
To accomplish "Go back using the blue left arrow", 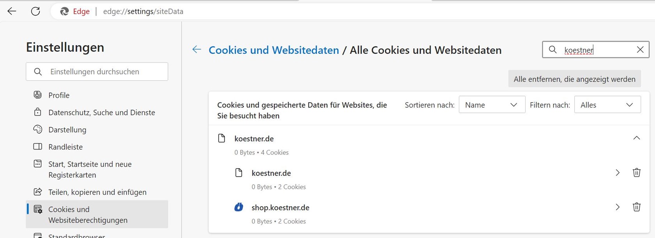I will coord(197,50).
